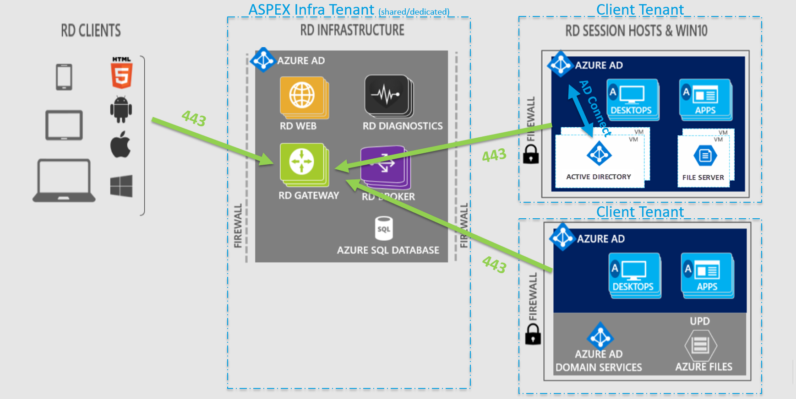Click Azure AD icon in RD Infrastructure
Image resolution: width=796 pixels, height=399 pixels.
[x=263, y=60]
